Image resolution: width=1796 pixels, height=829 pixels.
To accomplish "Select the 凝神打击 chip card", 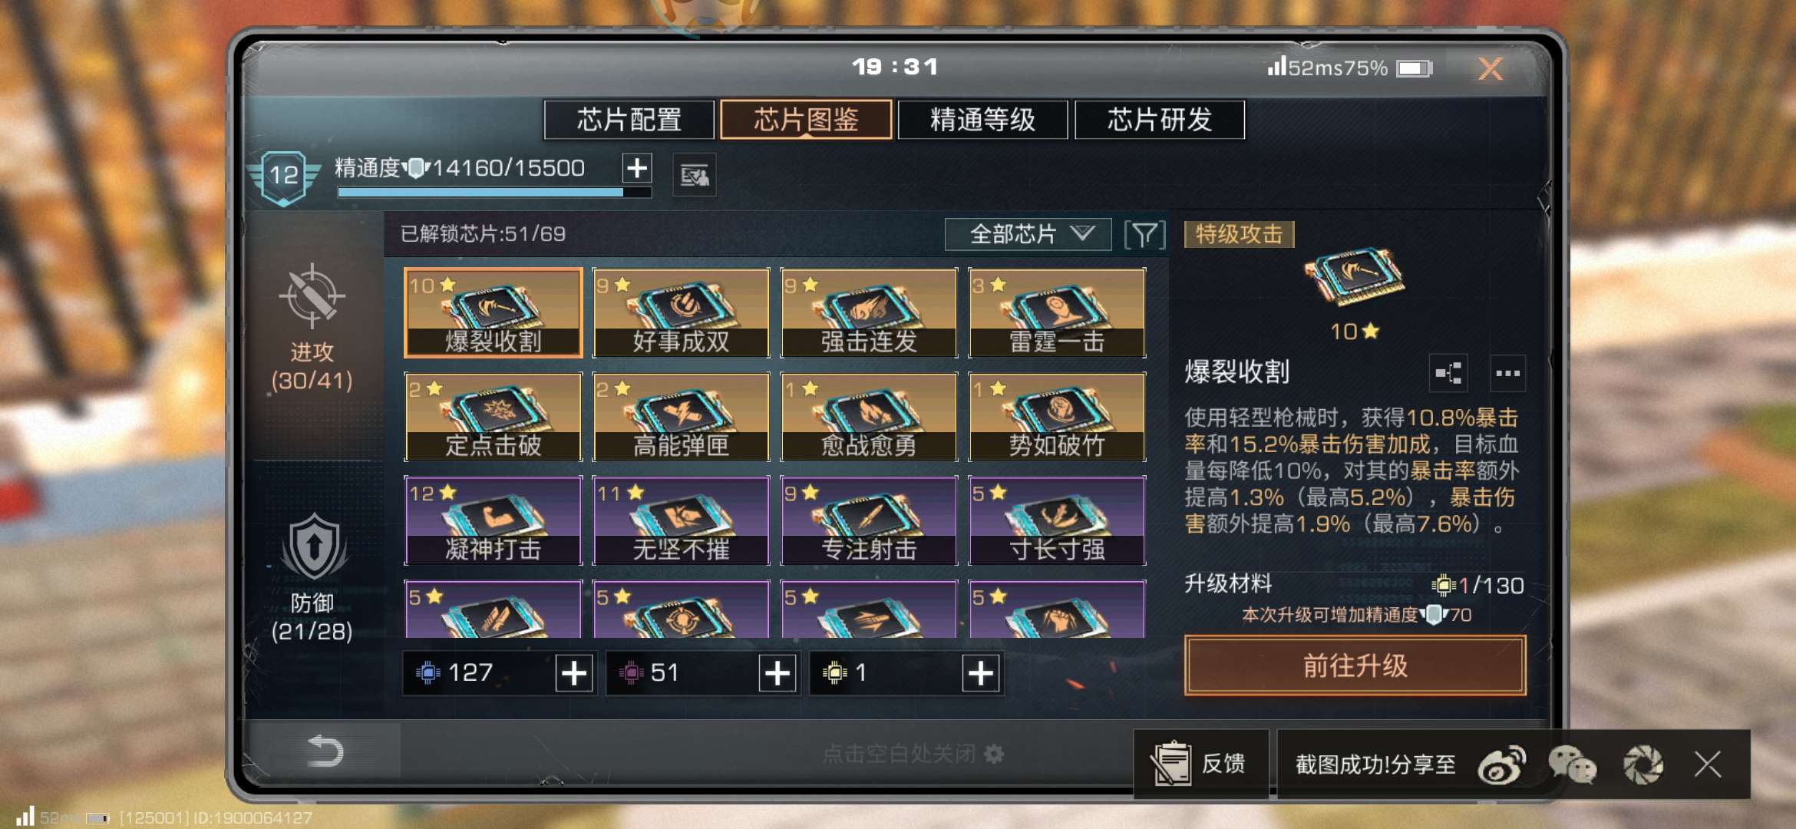I will coord(494,520).
